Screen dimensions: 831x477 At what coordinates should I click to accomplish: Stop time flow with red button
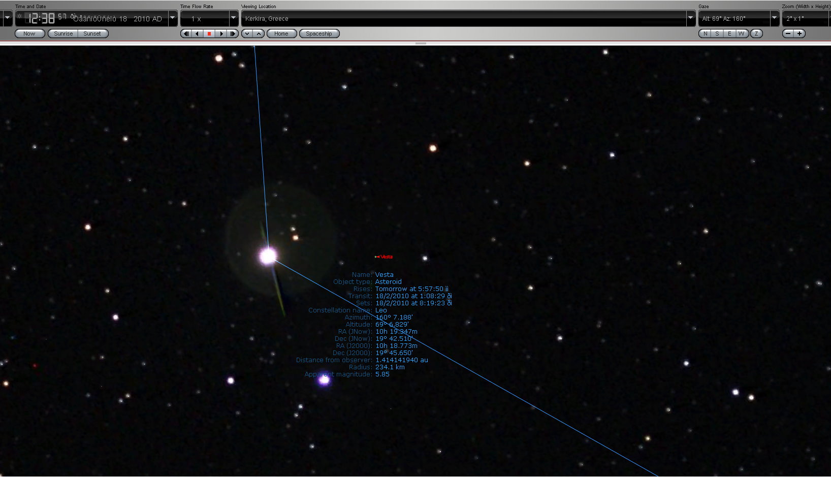point(209,34)
